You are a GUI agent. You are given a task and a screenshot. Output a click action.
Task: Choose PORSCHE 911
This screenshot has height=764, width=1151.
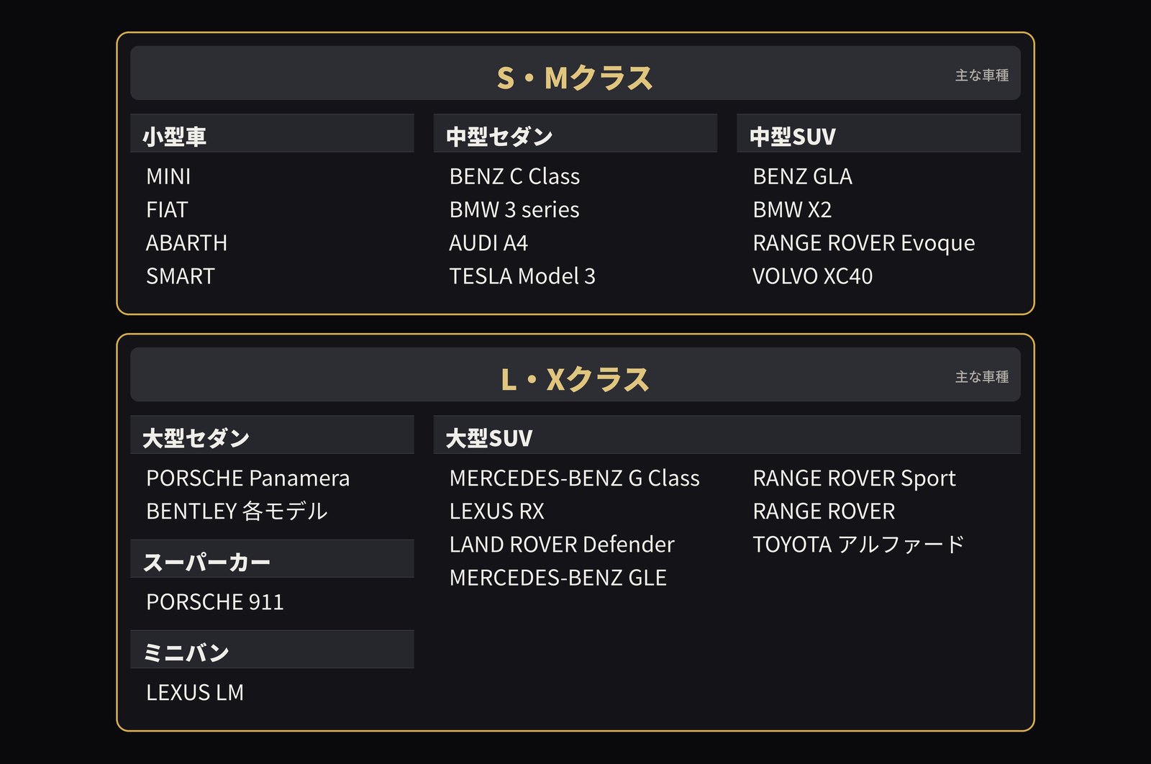(x=214, y=601)
